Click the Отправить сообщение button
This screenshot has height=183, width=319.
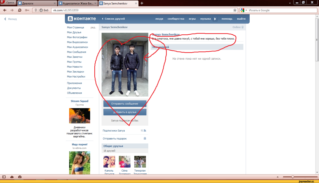pos(125,104)
